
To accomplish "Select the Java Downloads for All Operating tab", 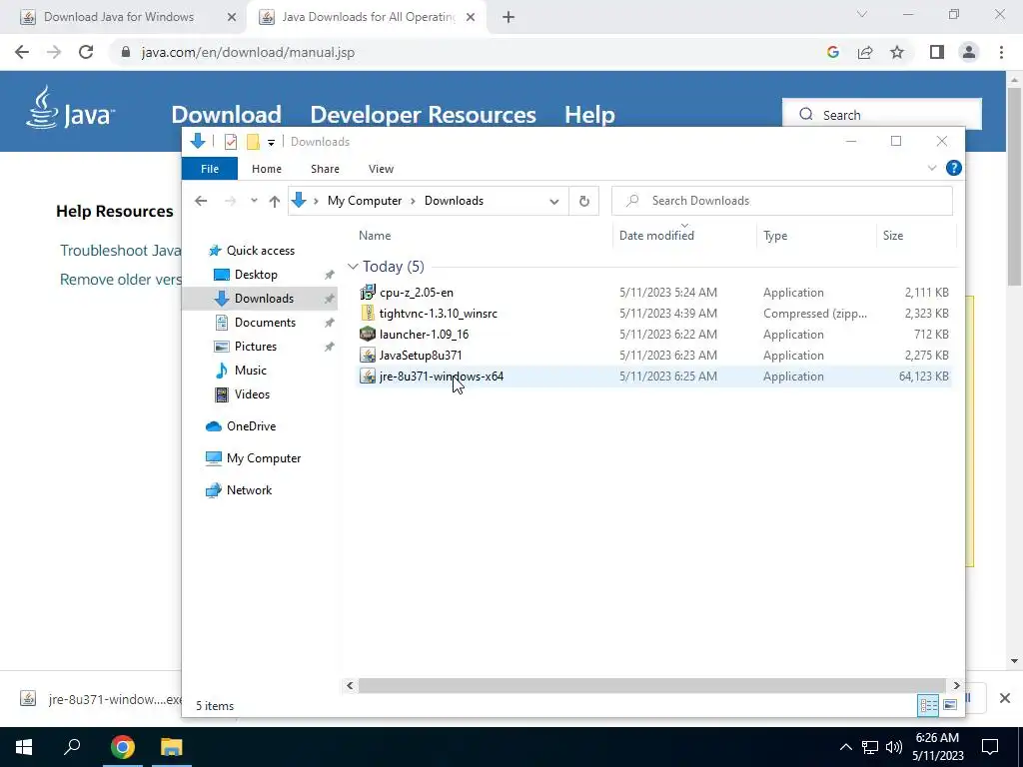I will point(368,17).
